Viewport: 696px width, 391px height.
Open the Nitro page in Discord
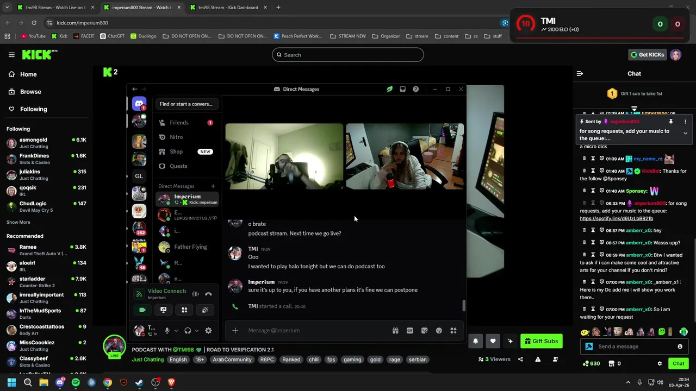[187, 137]
